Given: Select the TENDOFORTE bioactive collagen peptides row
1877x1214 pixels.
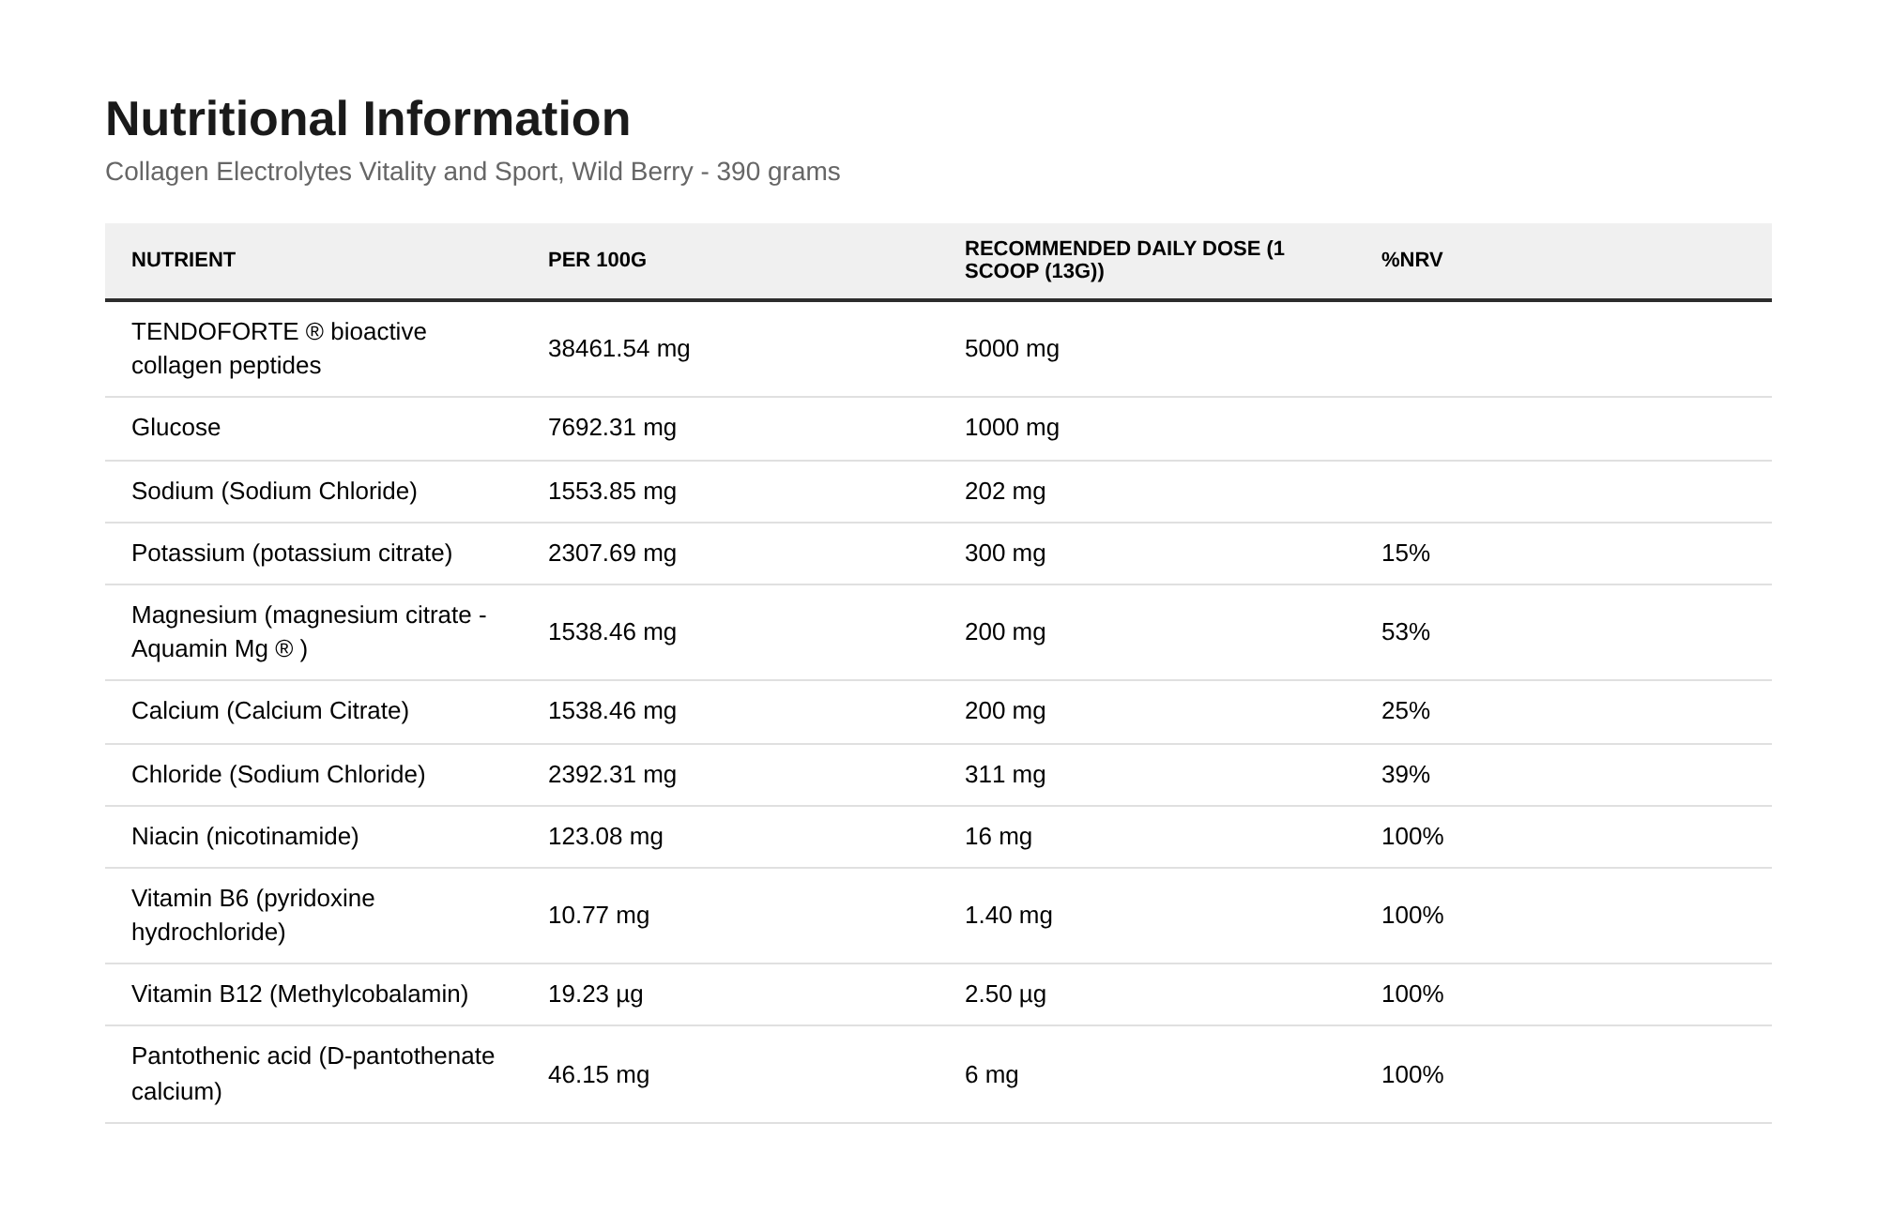Looking at the screenshot, I should (938, 349).
